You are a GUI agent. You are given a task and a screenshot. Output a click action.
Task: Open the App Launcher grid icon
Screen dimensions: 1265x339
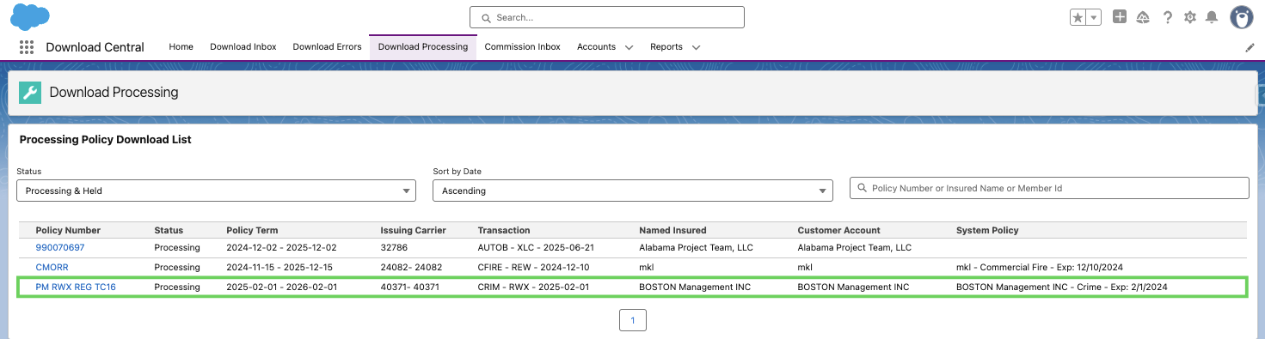tap(26, 47)
